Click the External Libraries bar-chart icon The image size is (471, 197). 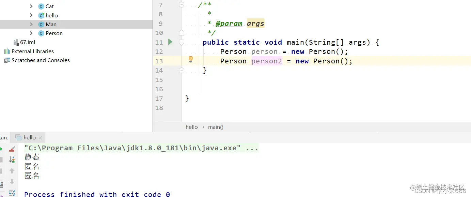click(7, 51)
